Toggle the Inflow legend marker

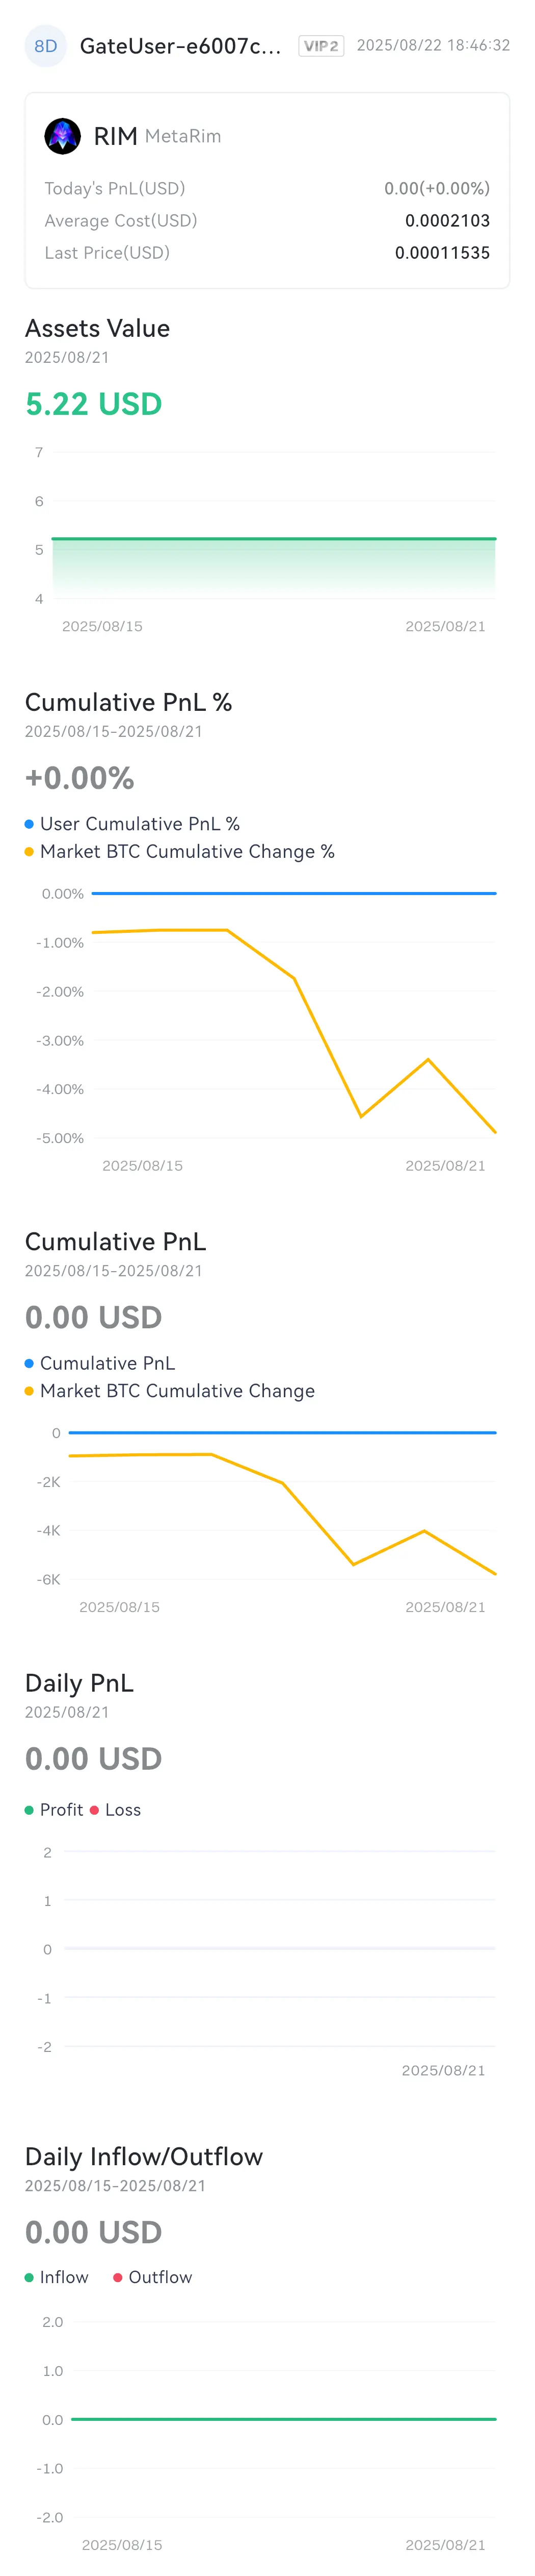point(29,2277)
